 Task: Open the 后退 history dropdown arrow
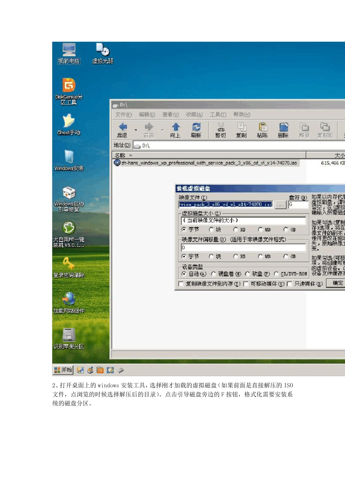point(136,130)
